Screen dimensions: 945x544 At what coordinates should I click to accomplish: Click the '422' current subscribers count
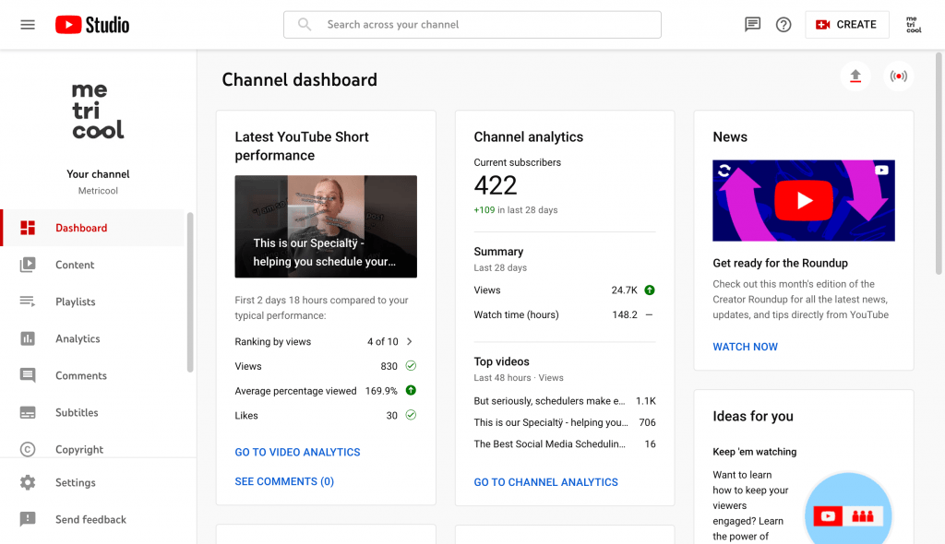coord(496,185)
